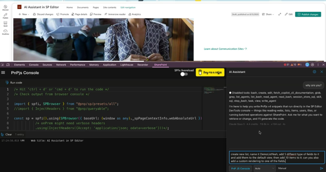Switch to the Recorder tab

coord(143,65)
